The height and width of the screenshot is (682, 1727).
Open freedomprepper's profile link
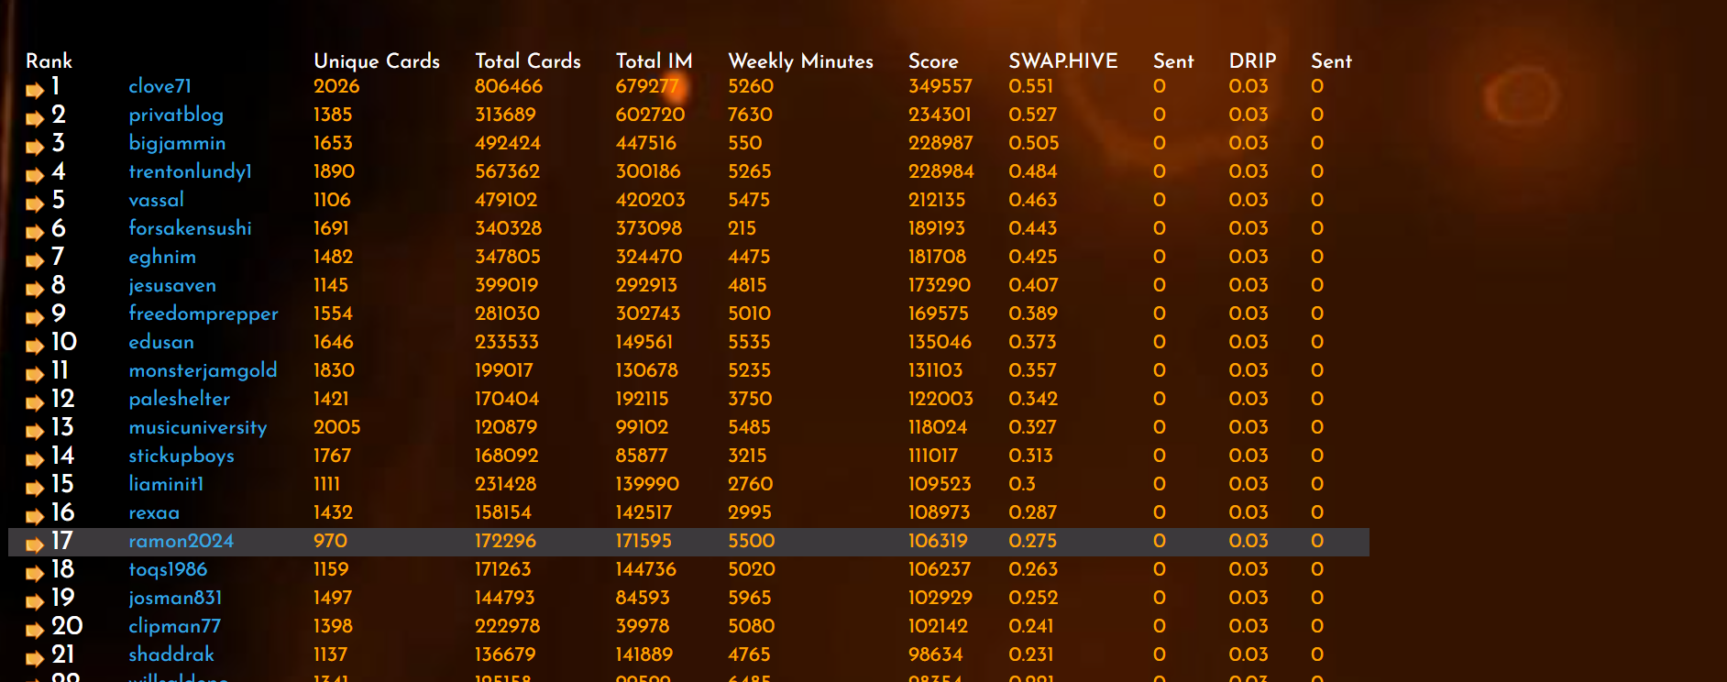[203, 314]
